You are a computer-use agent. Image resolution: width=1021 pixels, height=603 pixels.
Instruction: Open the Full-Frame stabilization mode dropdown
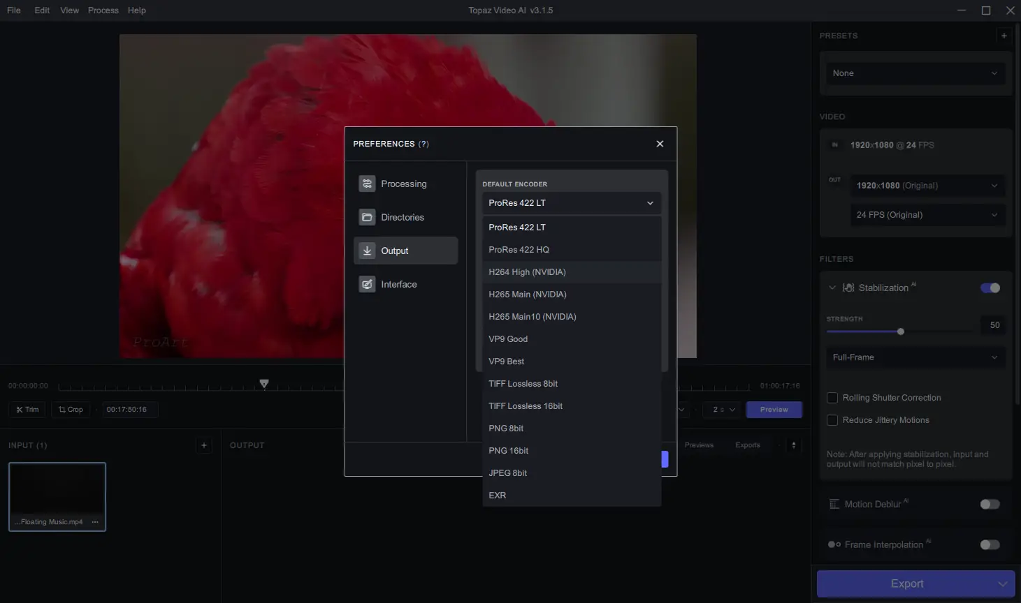click(915, 357)
